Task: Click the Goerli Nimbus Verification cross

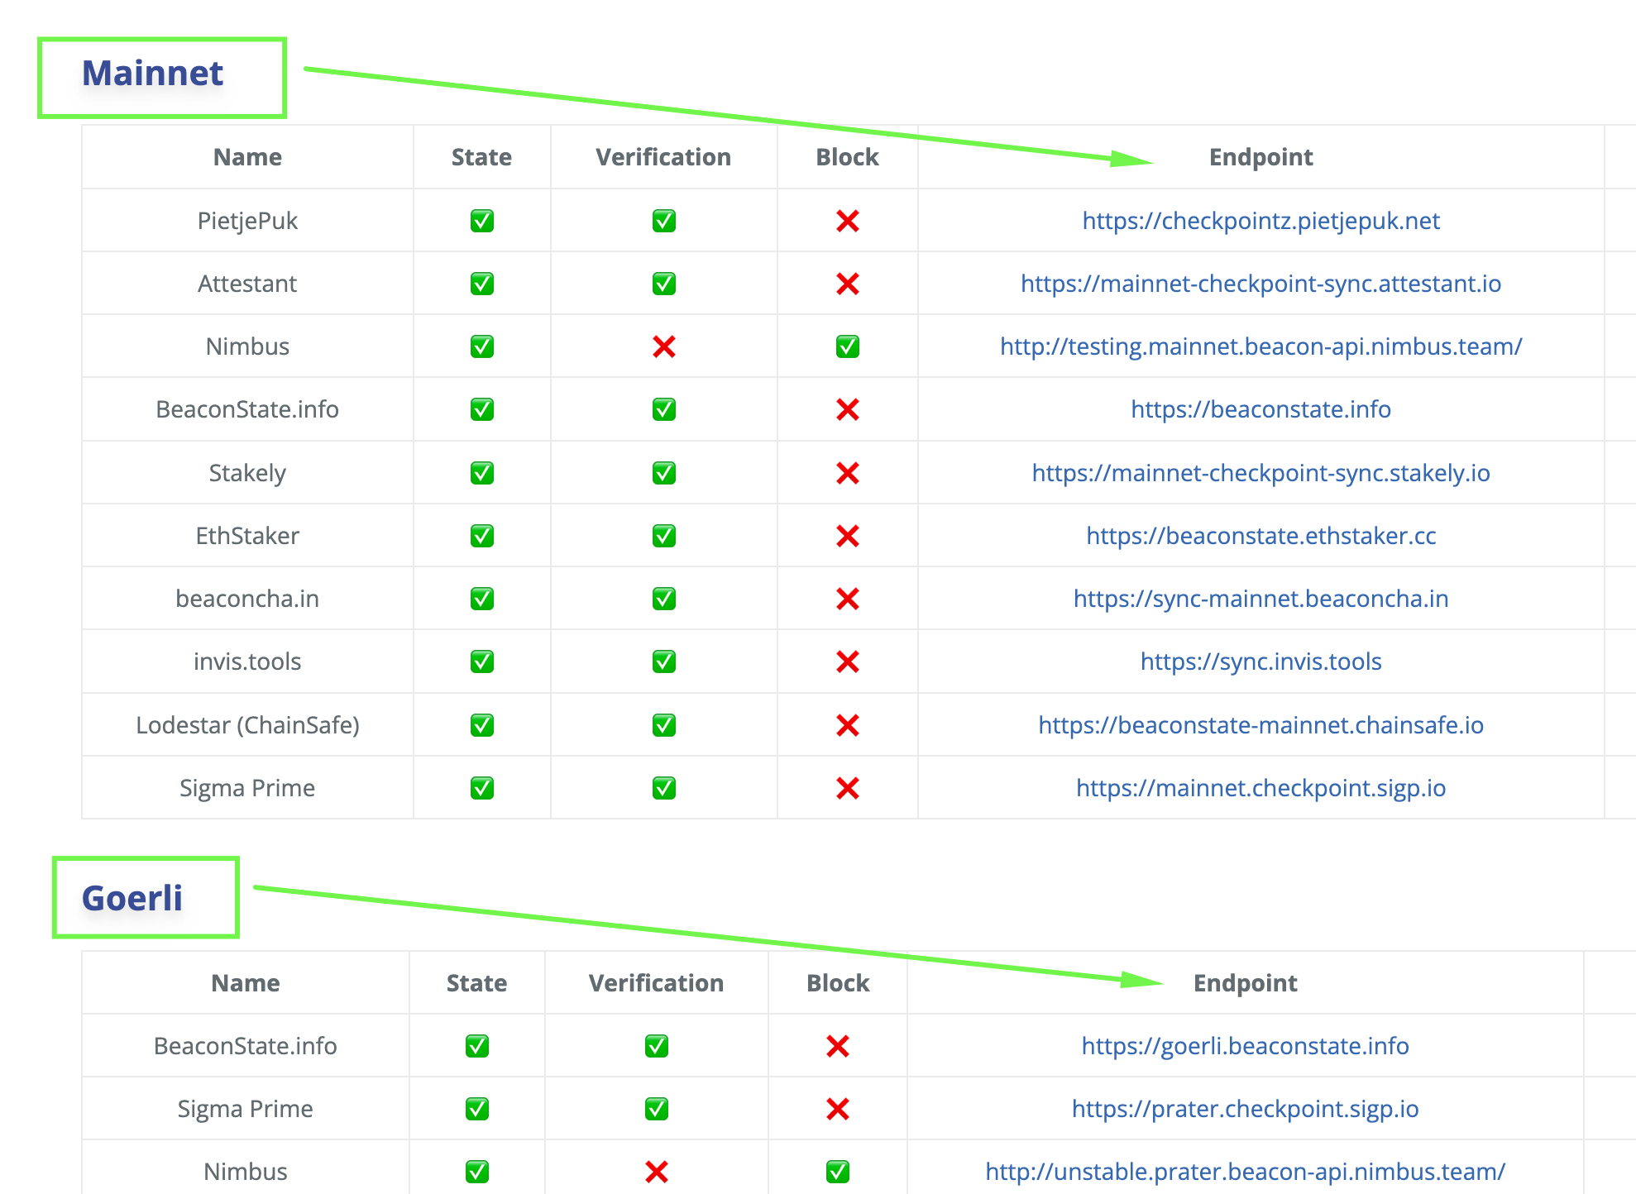Action: 657,1172
